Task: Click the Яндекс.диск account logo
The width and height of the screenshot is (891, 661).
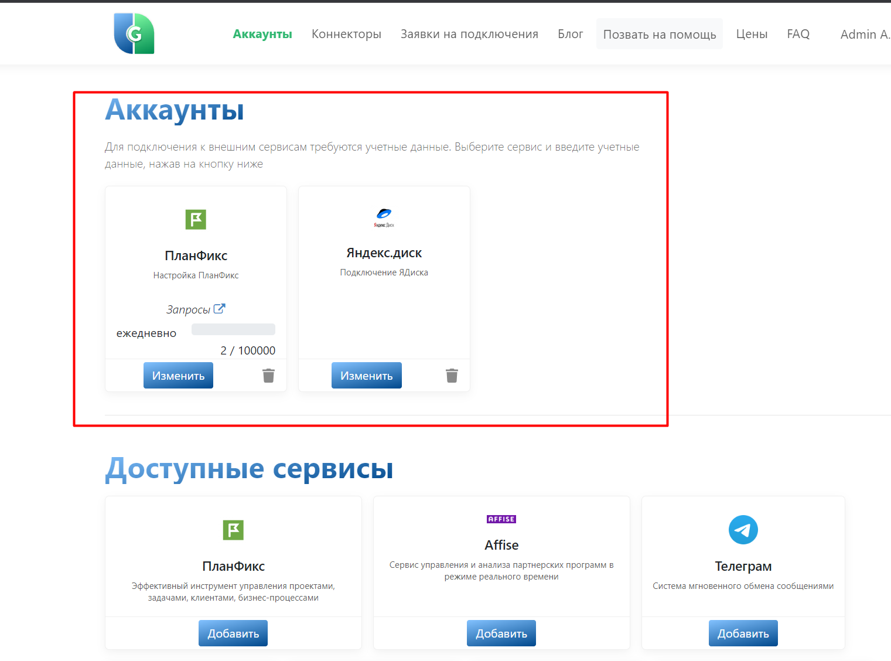Action: (x=384, y=217)
